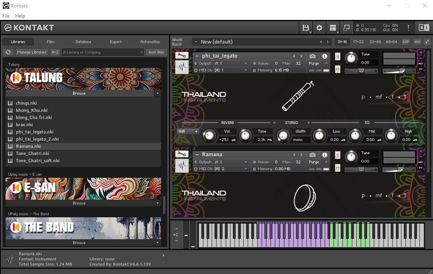Open phi_tai_legato edit wrench
433x274 pixels.
[x=182, y=56]
